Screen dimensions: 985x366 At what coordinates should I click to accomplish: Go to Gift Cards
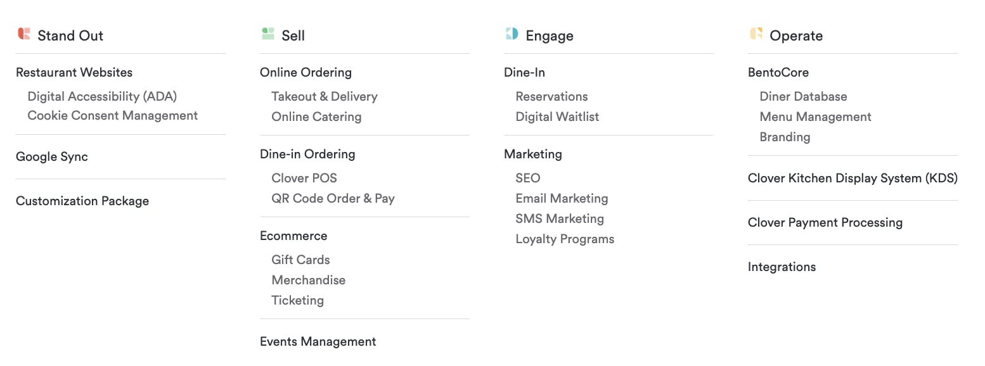click(x=300, y=260)
